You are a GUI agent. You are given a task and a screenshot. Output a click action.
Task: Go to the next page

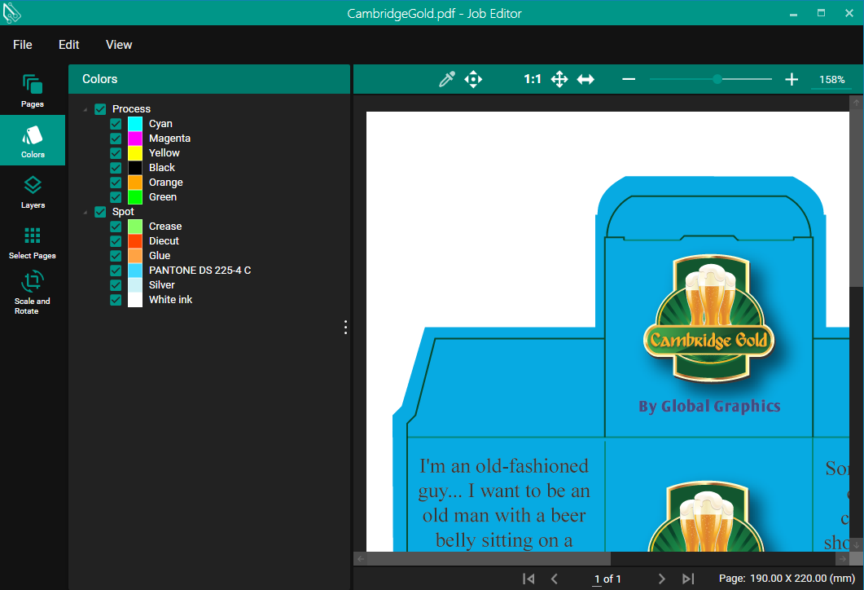(x=662, y=579)
